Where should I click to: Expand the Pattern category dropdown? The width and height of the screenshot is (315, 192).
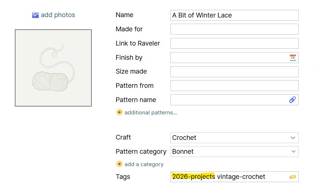[234, 152]
